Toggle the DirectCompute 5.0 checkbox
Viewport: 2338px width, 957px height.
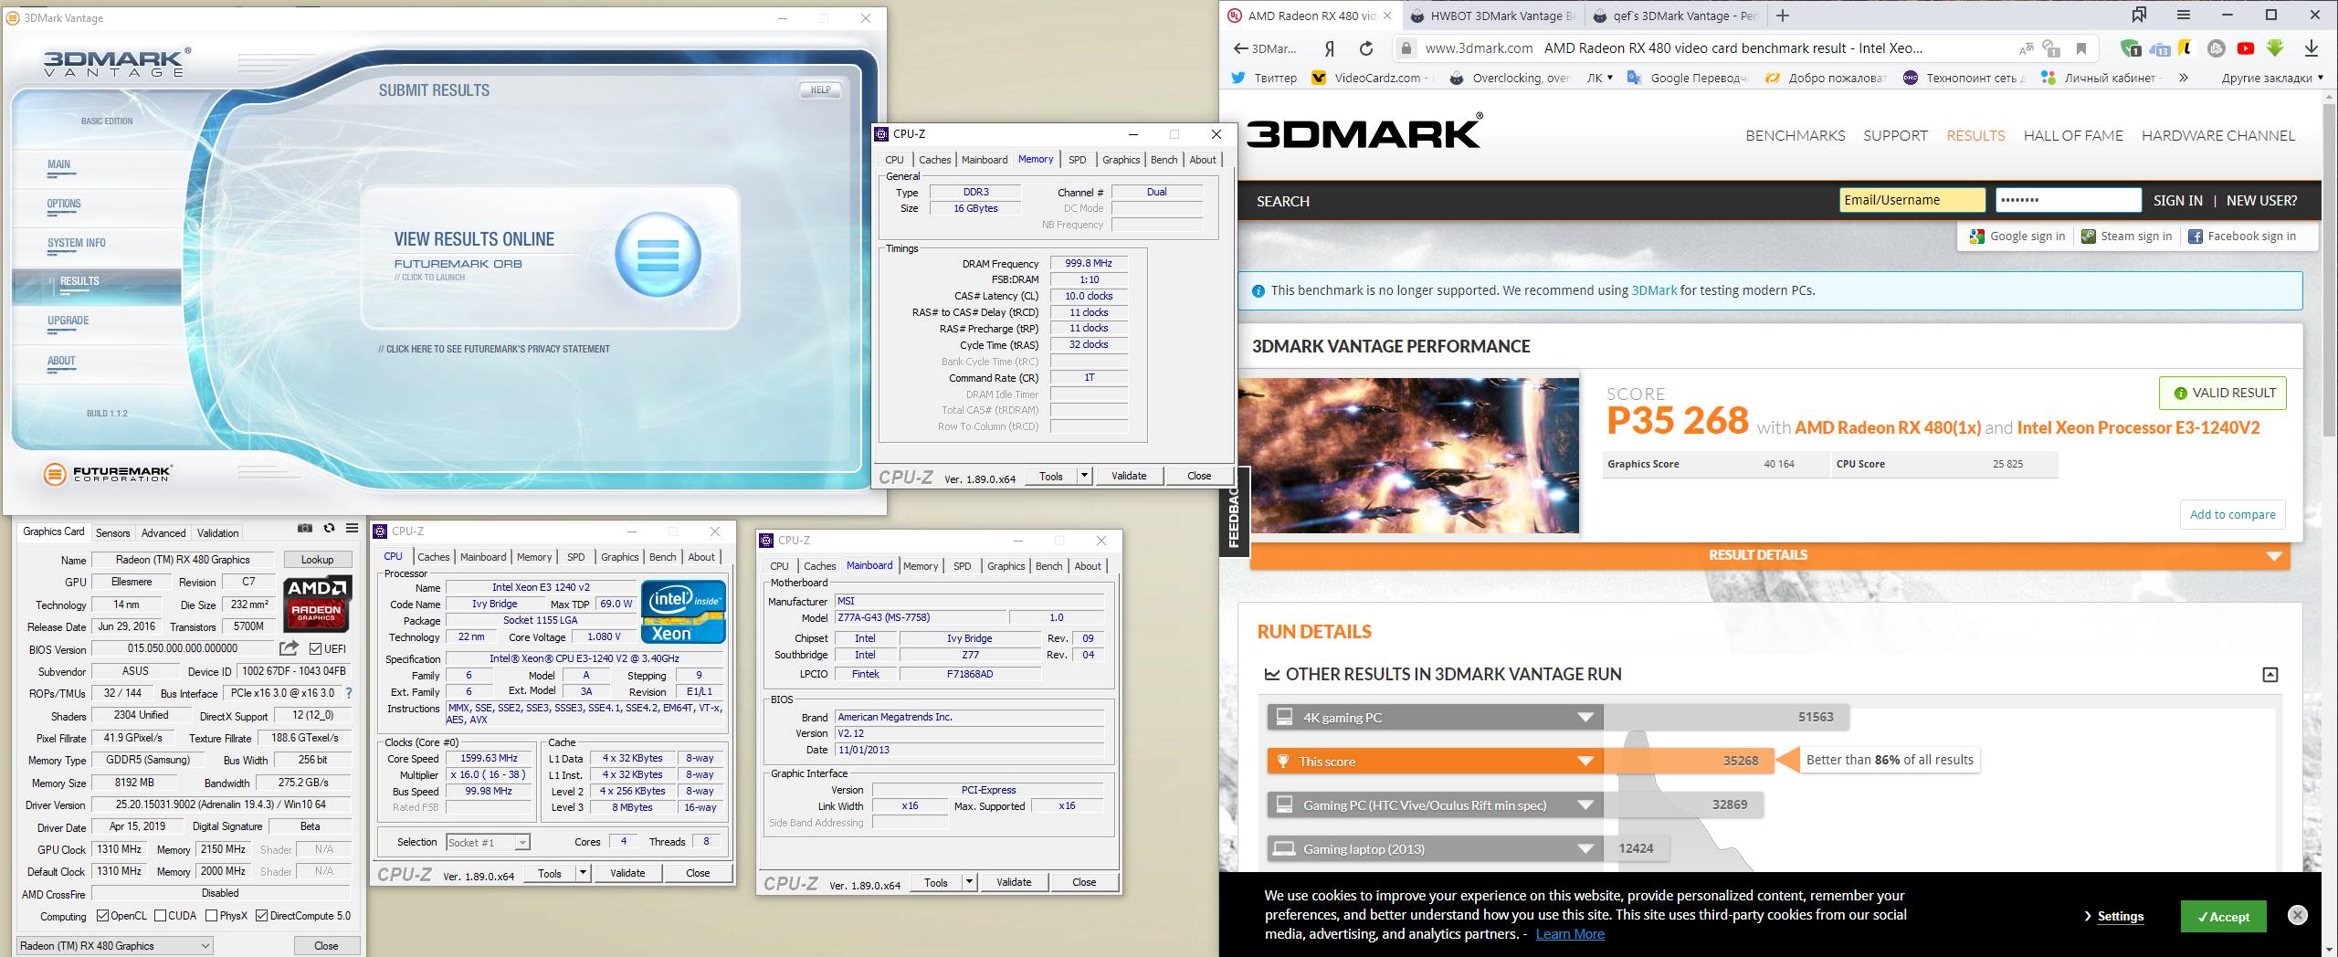[261, 916]
